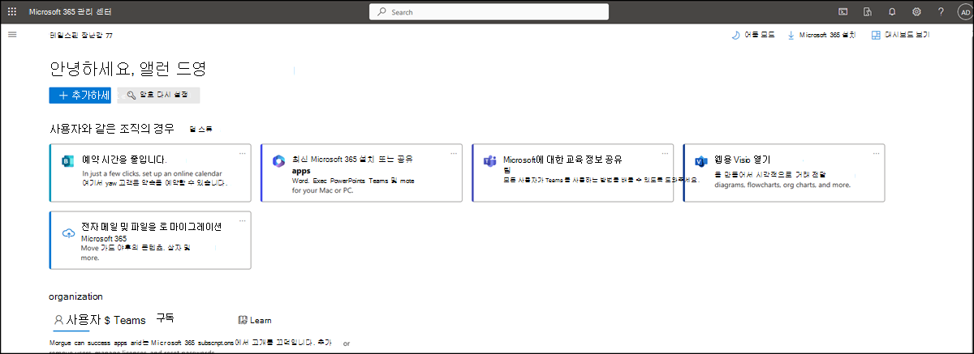Open the Cloud Shell terminal icon
The image size is (974, 354).
click(843, 12)
